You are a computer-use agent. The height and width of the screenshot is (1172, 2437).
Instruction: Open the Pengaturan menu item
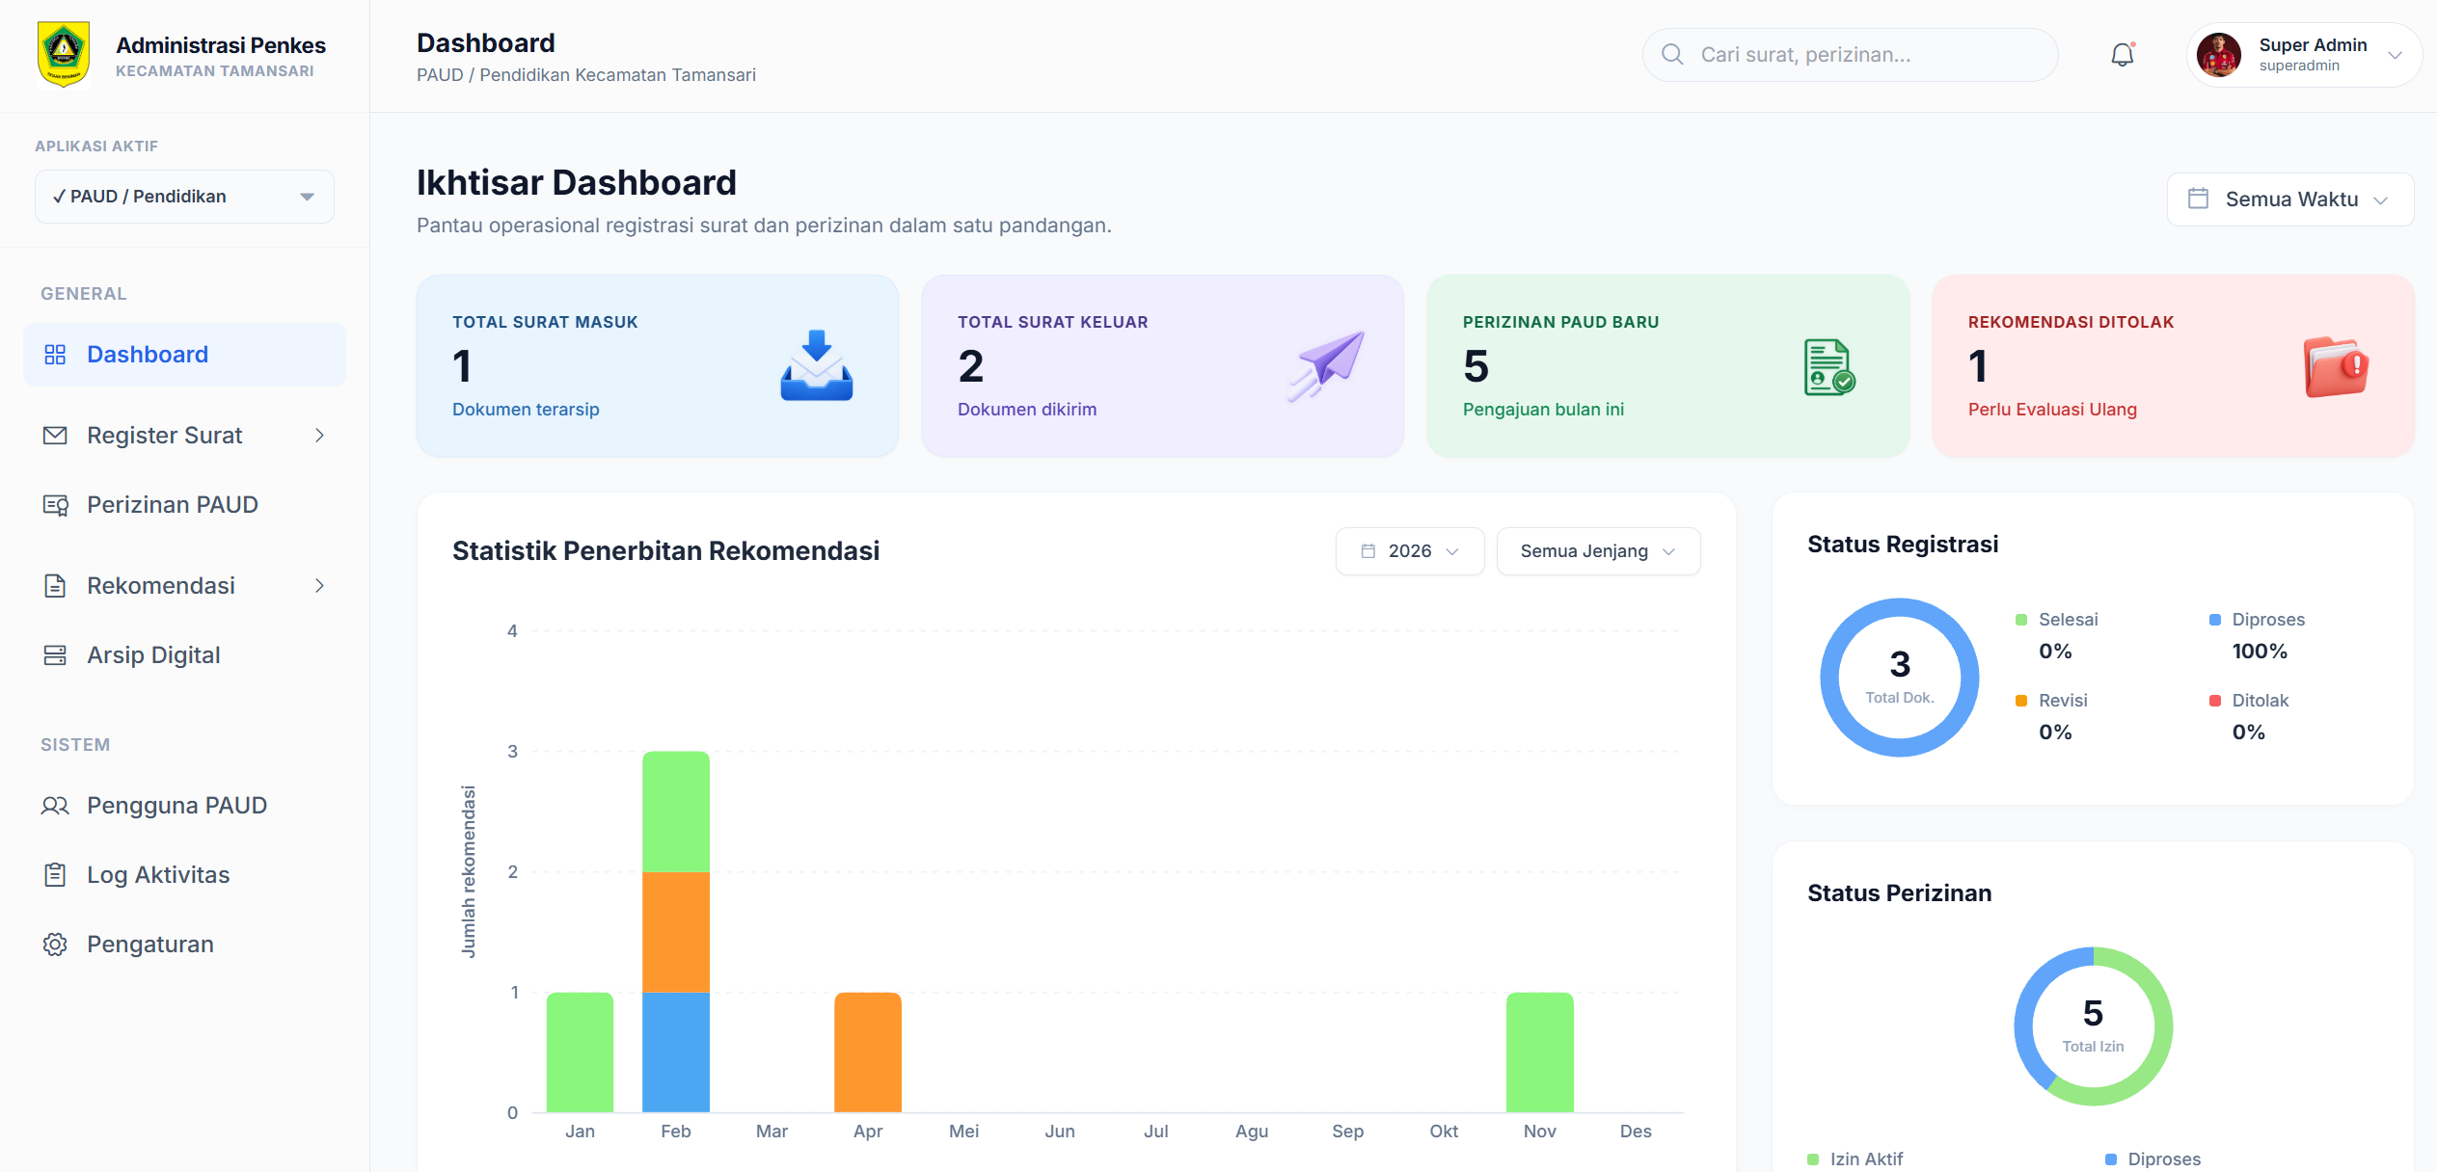coord(184,945)
